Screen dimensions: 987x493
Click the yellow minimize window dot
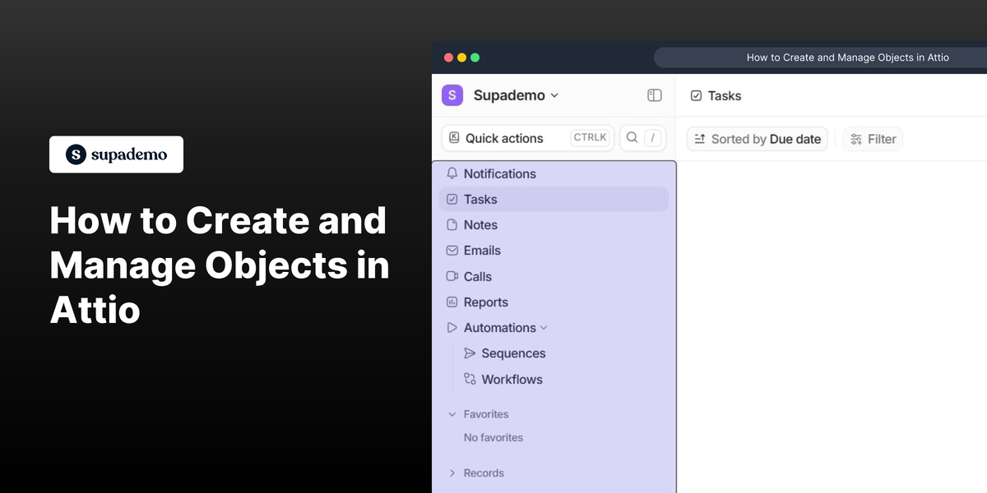[x=461, y=58]
